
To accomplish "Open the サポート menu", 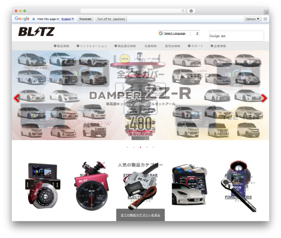I will 196,46.
